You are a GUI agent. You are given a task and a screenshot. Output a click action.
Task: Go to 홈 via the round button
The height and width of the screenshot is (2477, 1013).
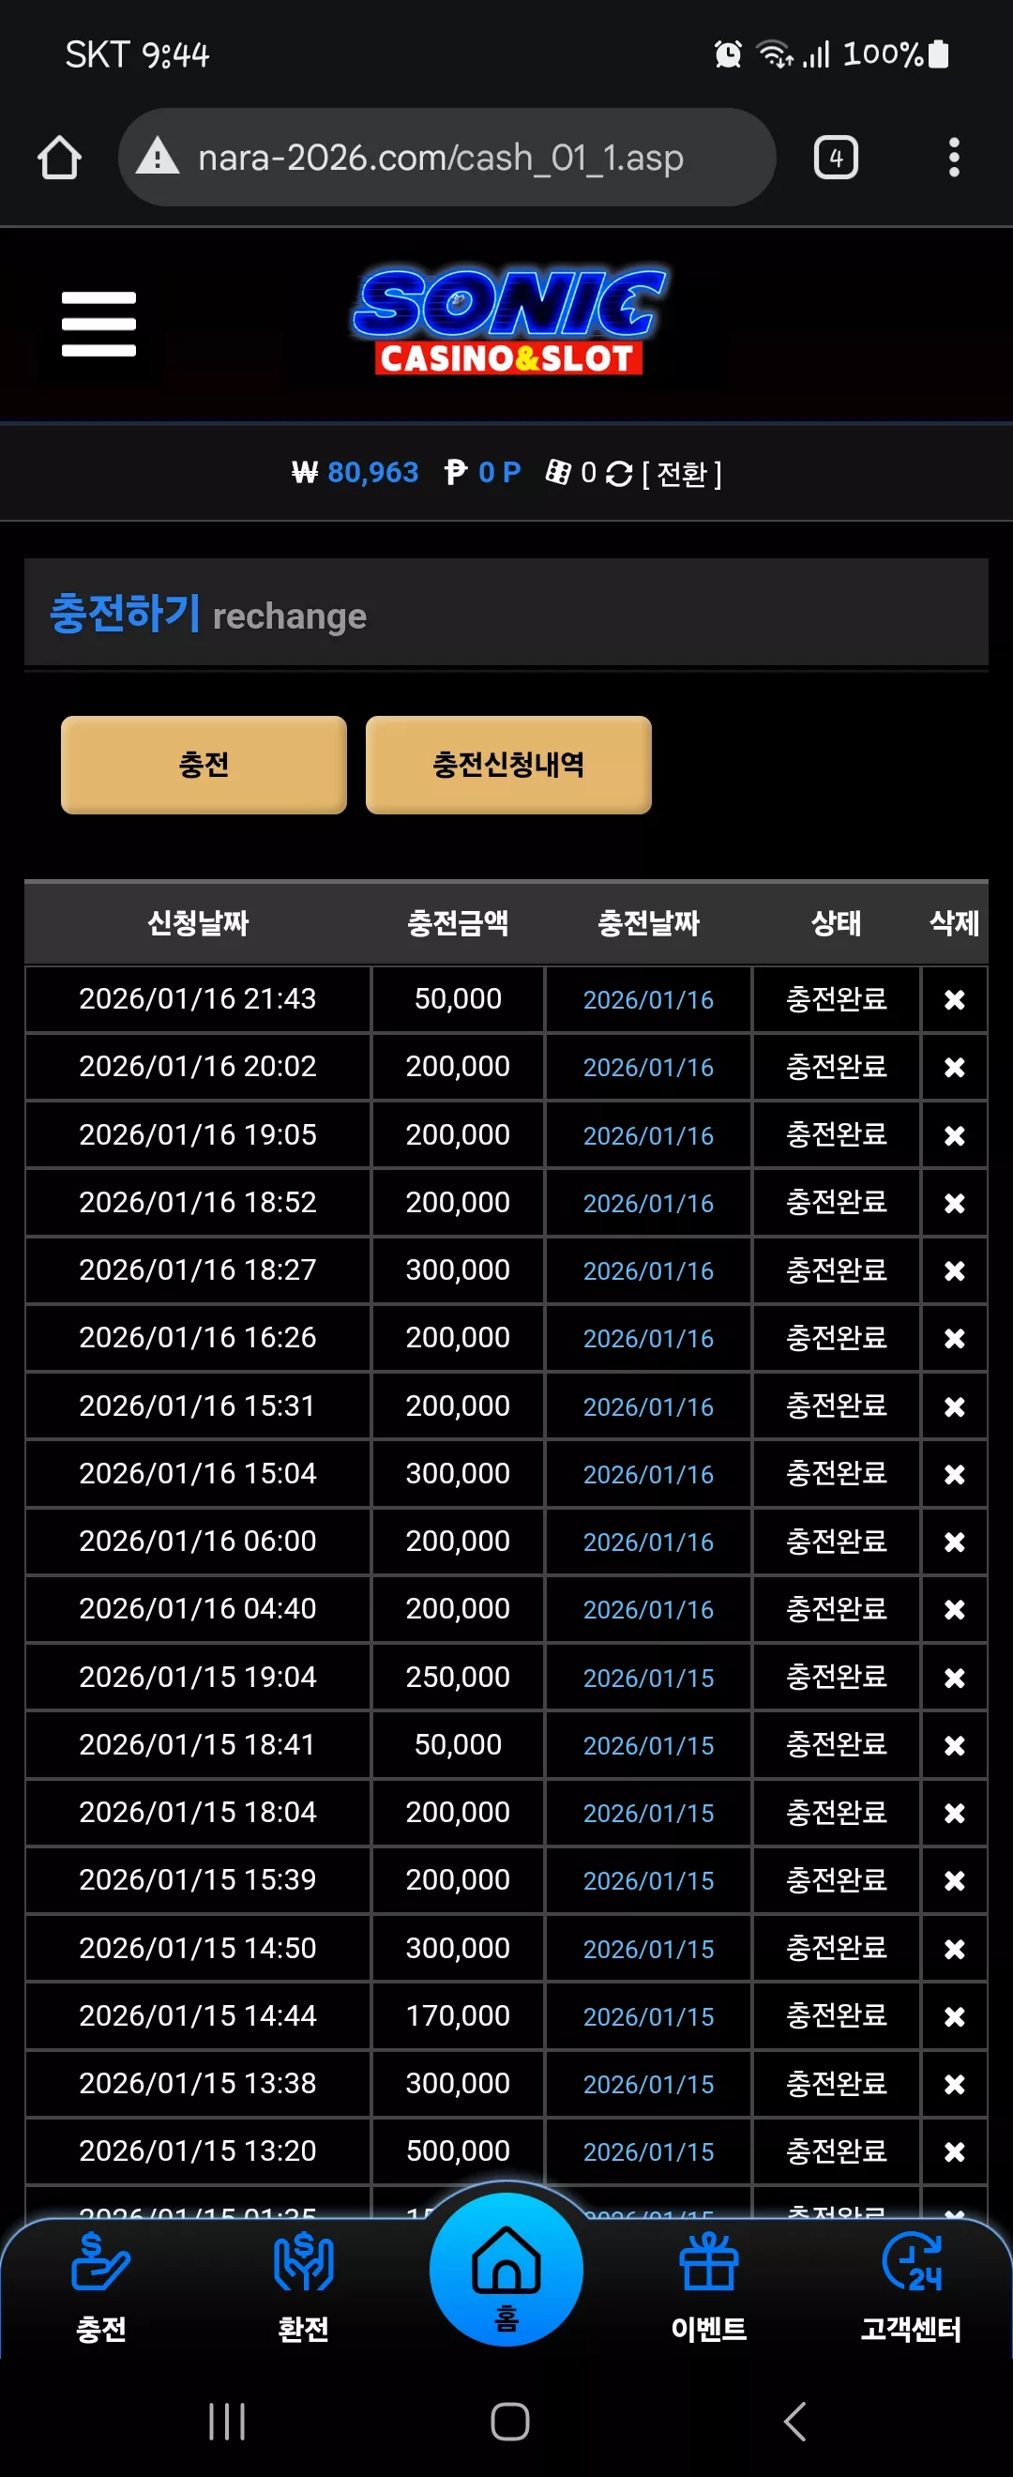pyautogui.click(x=506, y=2270)
